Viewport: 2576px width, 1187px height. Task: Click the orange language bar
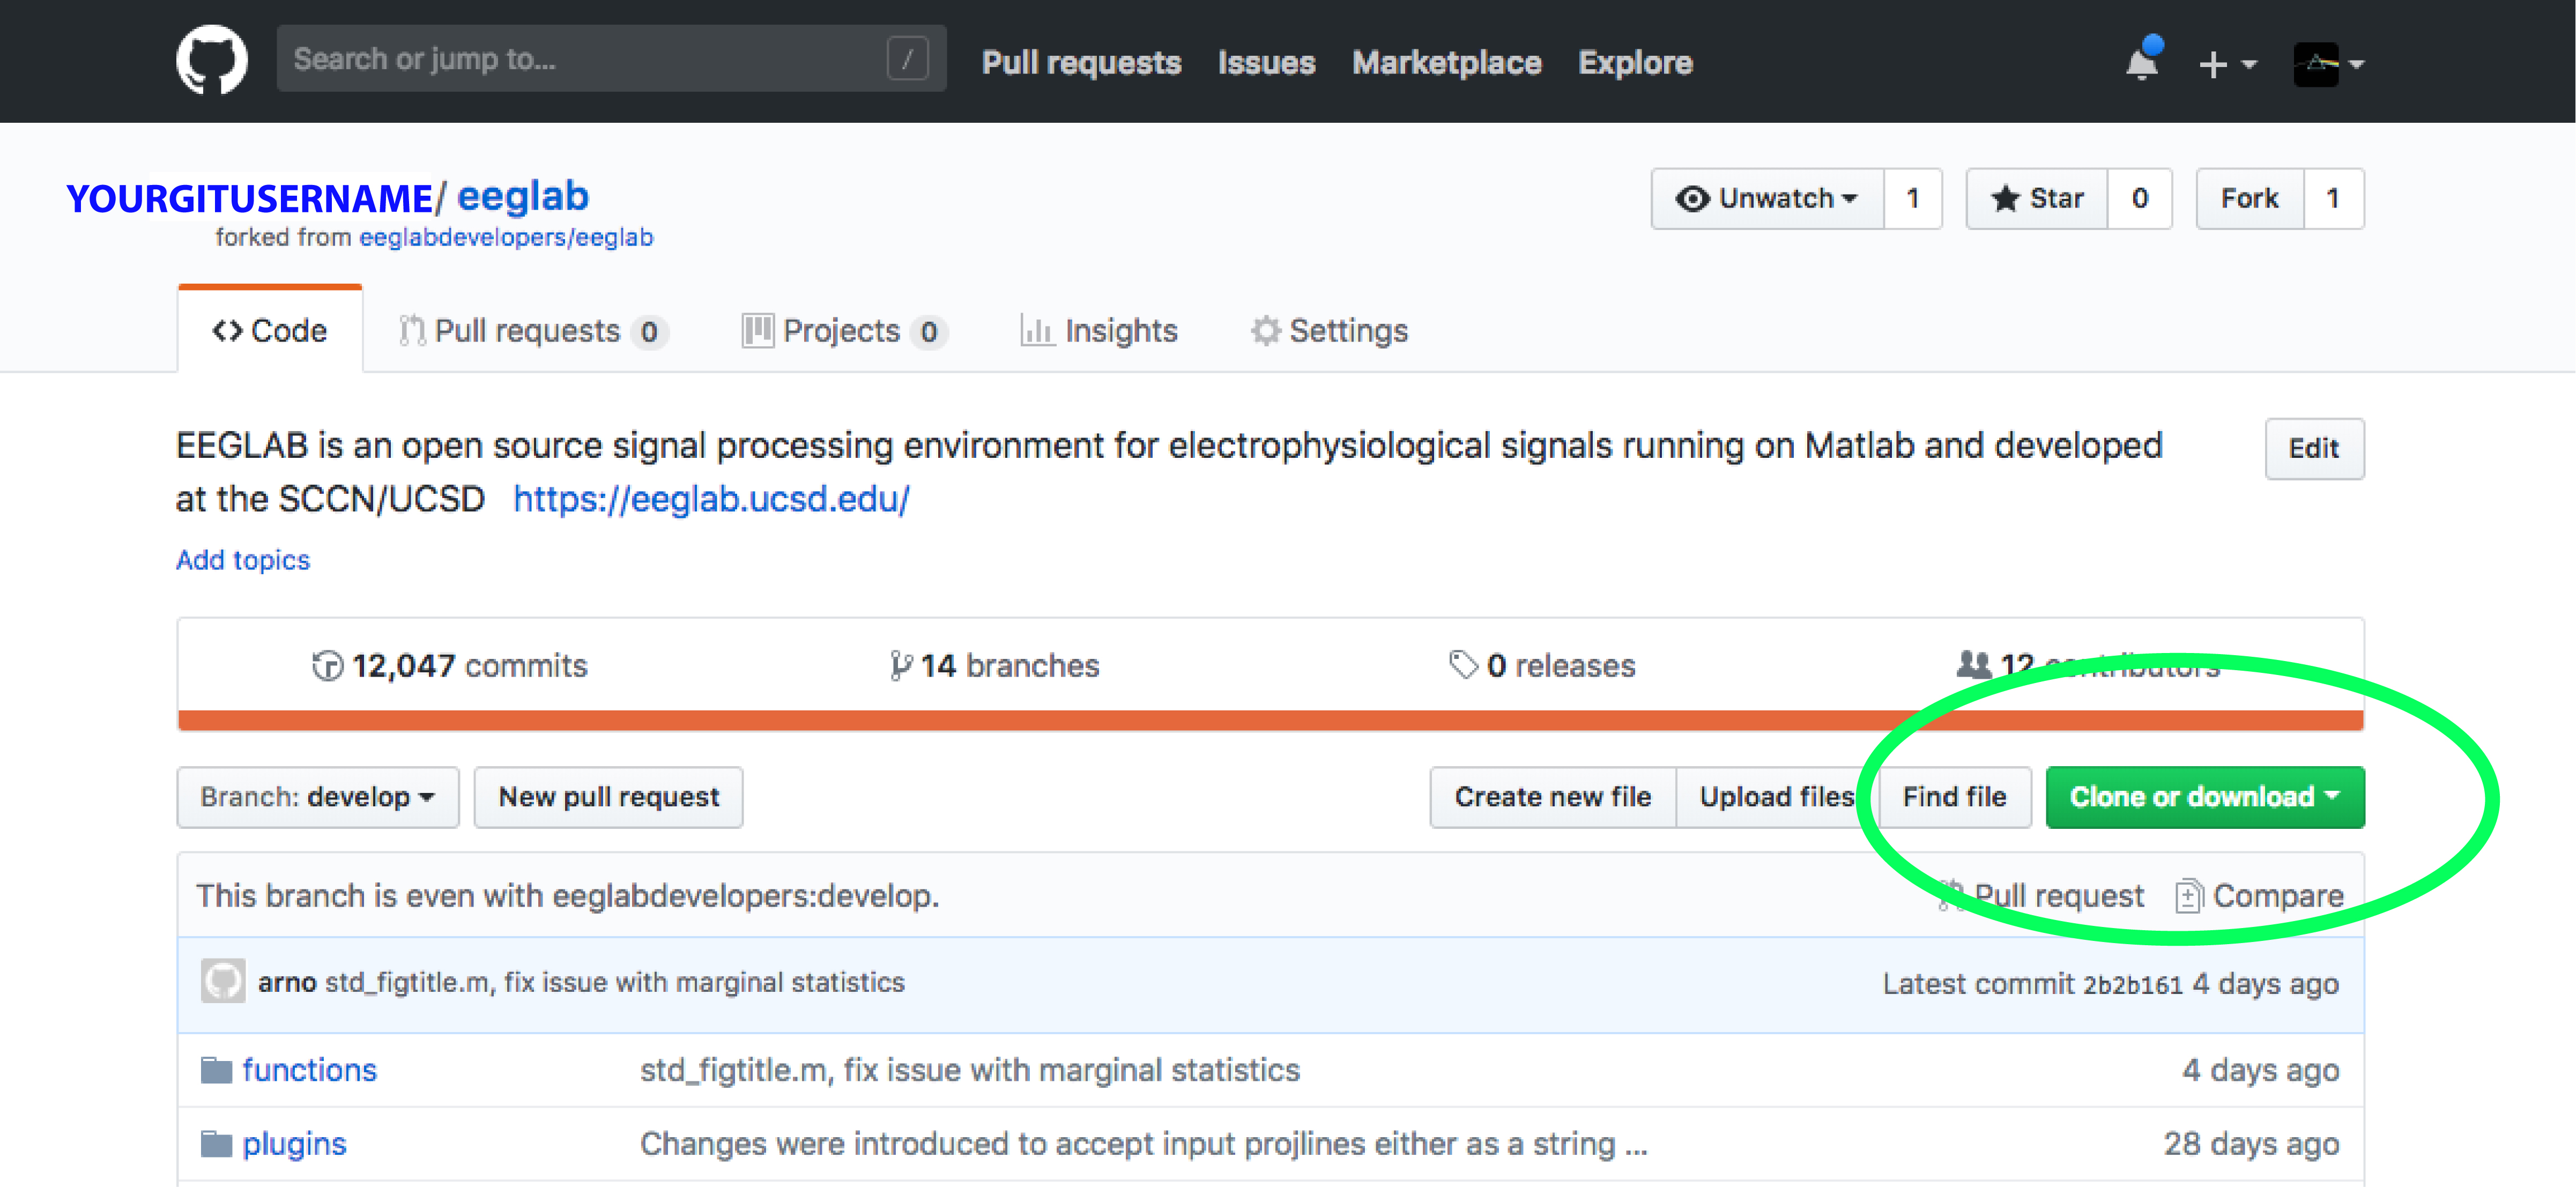(1000, 720)
